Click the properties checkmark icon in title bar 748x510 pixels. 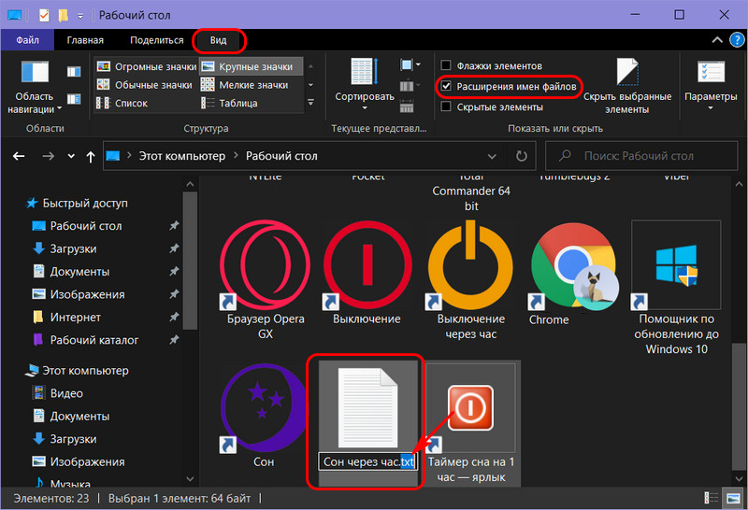click(44, 15)
